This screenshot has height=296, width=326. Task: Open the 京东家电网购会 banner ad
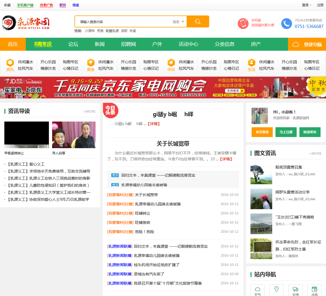[x=163, y=87]
